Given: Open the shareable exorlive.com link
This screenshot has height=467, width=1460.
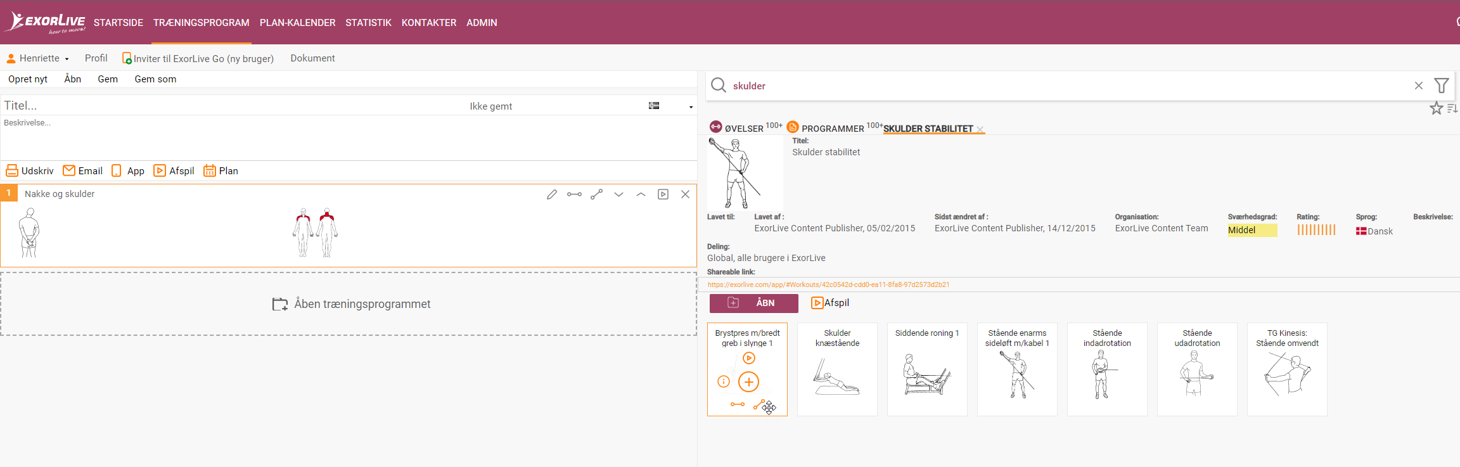Looking at the screenshot, I should click(828, 285).
